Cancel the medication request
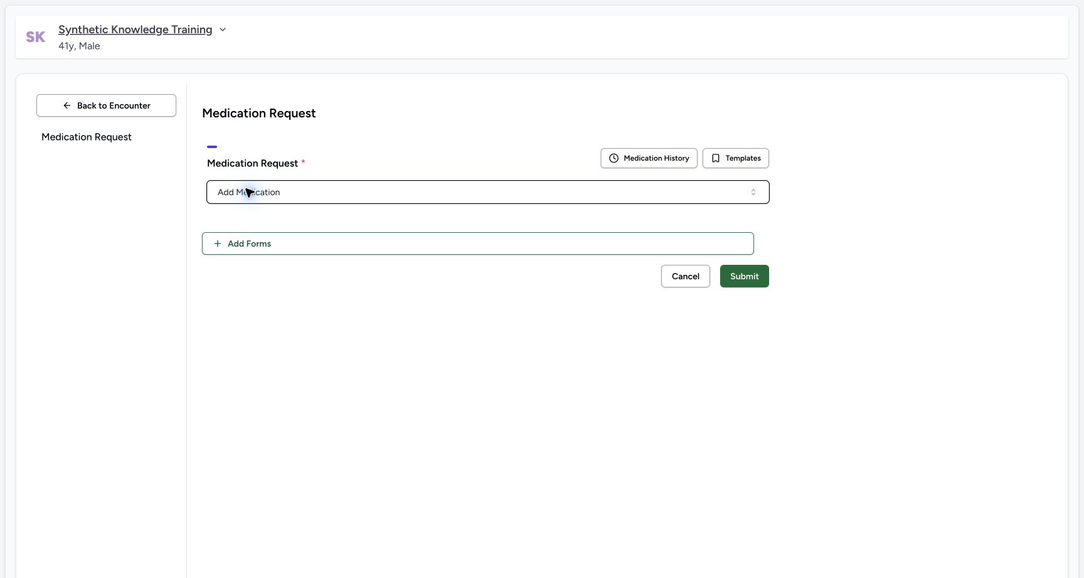1084x578 pixels. (x=685, y=276)
